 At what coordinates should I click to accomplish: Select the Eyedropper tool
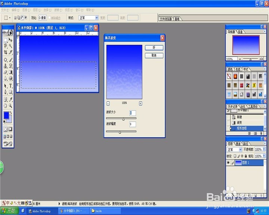[10, 99]
